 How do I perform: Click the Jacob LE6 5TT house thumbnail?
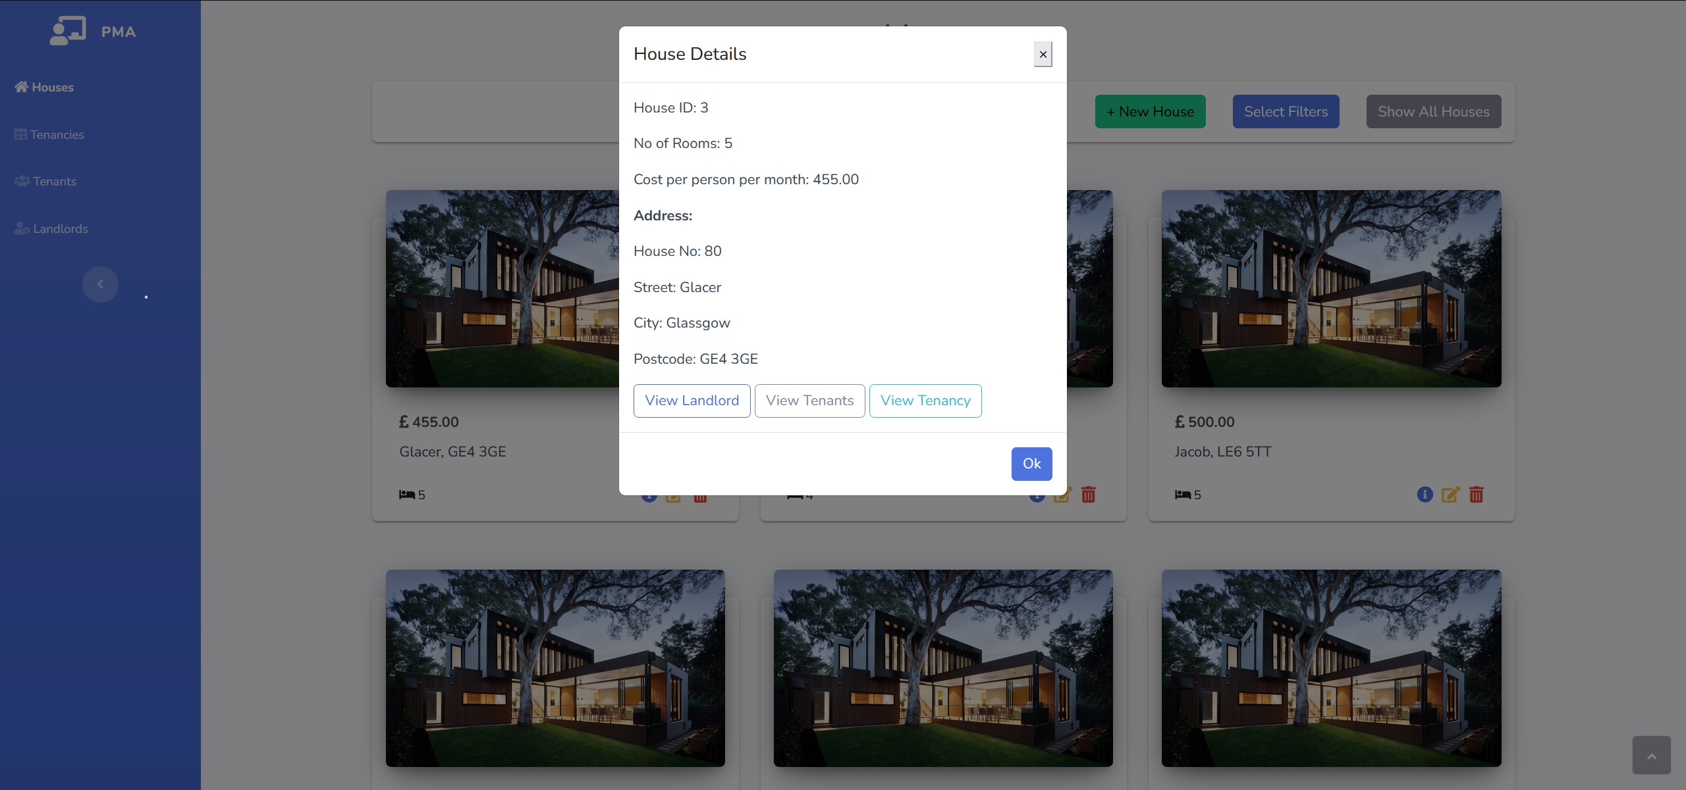pyautogui.click(x=1331, y=289)
